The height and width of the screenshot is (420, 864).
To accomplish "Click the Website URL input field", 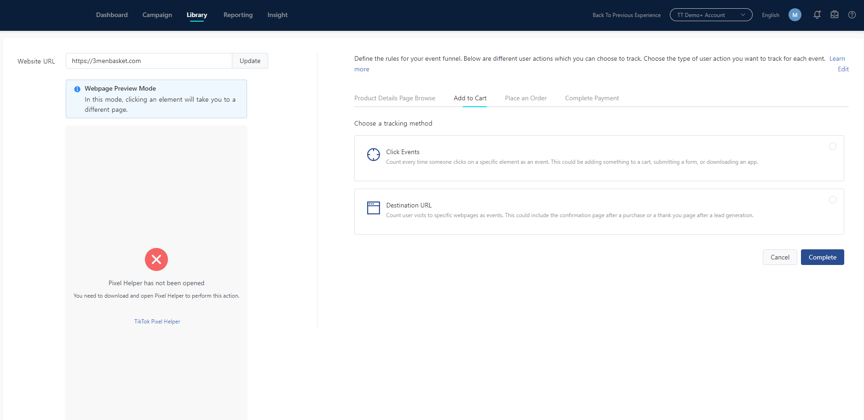I will [x=149, y=61].
